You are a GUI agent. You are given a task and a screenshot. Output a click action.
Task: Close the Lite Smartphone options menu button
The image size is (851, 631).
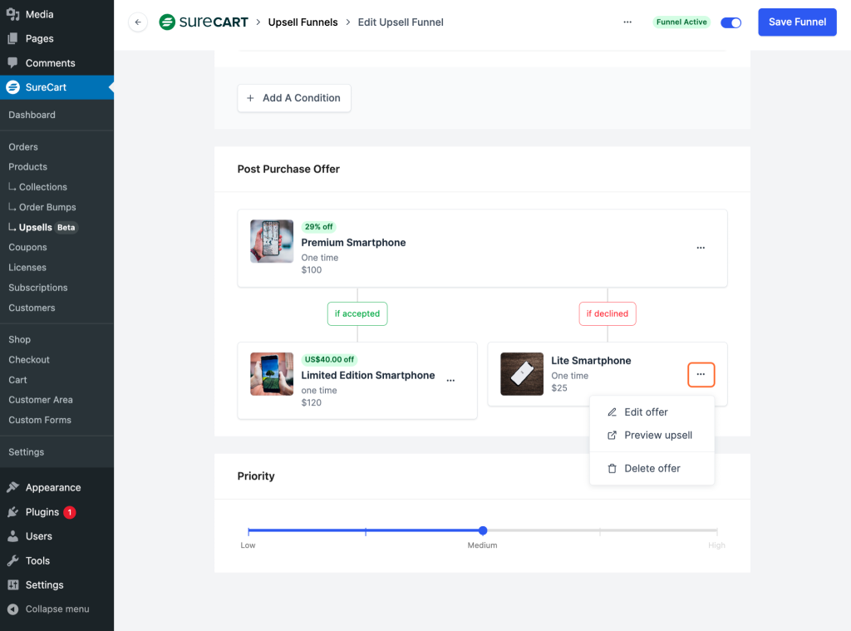tap(701, 375)
